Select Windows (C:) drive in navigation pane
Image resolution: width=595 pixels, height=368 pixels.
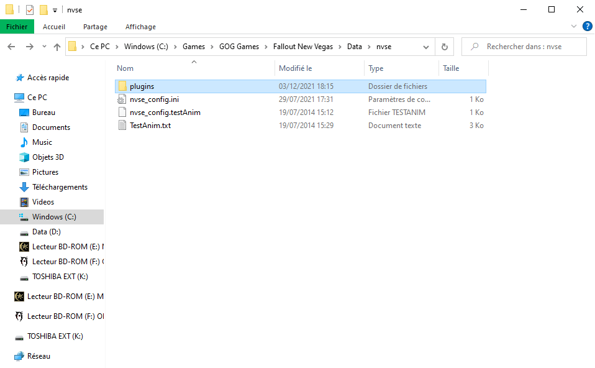(52, 217)
